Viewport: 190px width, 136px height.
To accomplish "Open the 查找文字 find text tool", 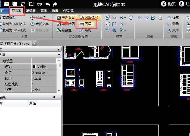I will click(x=39, y=24).
